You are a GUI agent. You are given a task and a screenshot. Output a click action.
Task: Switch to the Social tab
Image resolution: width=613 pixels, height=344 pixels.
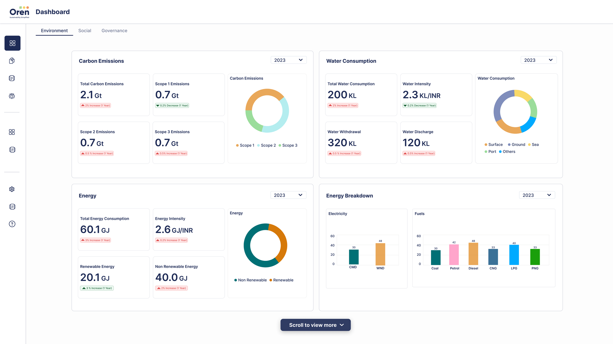tap(85, 31)
